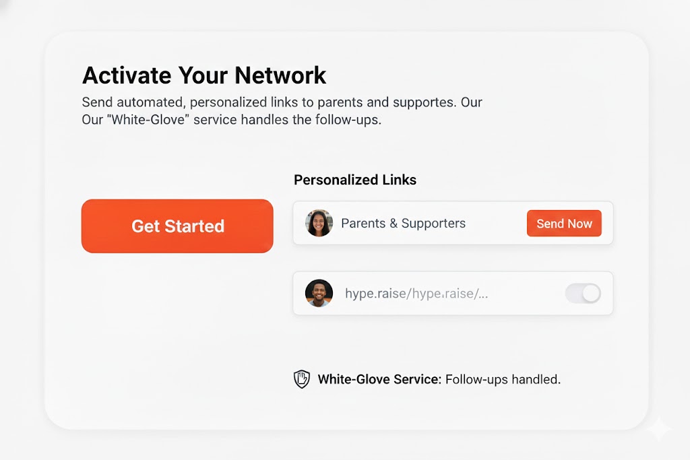Click the Activate Your Network heading
This screenshot has height=460, width=690.
[x=203, y=75]
